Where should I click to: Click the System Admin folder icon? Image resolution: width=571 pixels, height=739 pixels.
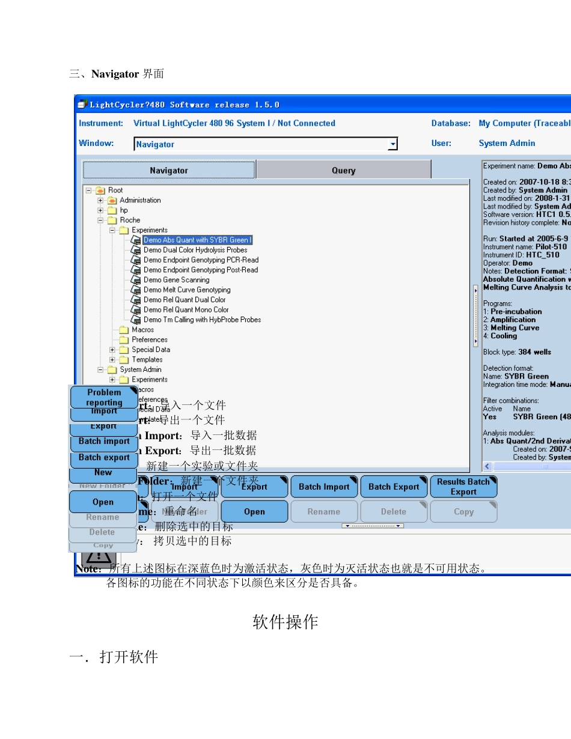[x=112, y=369]
